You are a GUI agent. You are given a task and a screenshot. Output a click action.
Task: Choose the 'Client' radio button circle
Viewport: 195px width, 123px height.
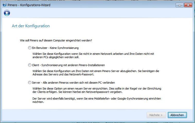coord(30,65)
